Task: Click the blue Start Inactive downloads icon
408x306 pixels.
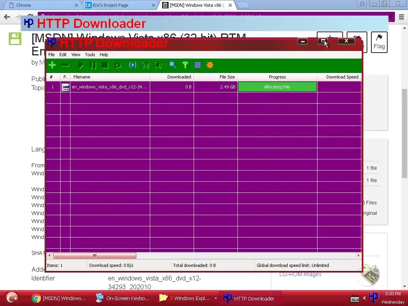Action: tap(133, 65)
